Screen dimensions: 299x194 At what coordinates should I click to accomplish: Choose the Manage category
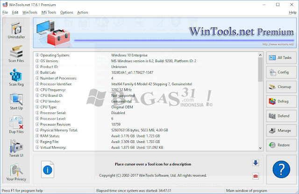[x=281, y=130]
